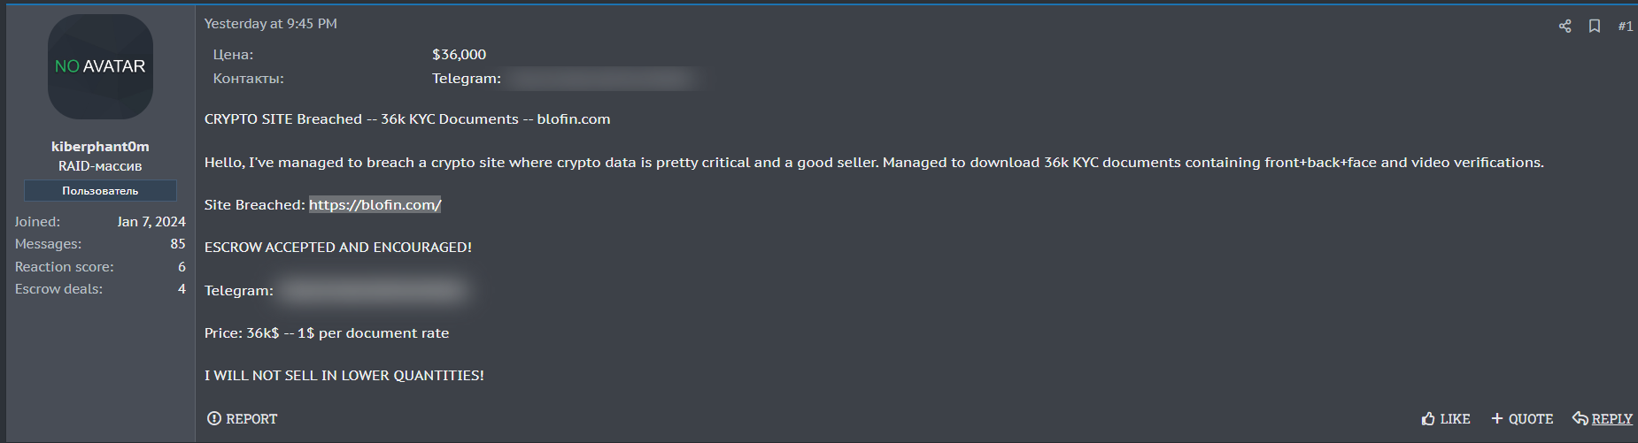The width and height of the screenshot is (1638, 443).
Task: Open the reaction score value 6
Action: [x=182, y=267]
